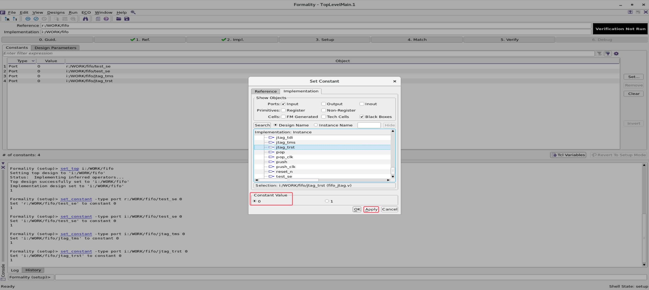This screenshot has height=290, width=649.
Task: Click the purple Help question mark icon
Action: click(106, 19)
